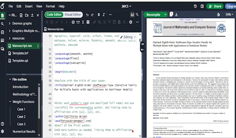236x138 pixels.
Task: Open settings gear in the left rail
Action: [x=2, y=131]
